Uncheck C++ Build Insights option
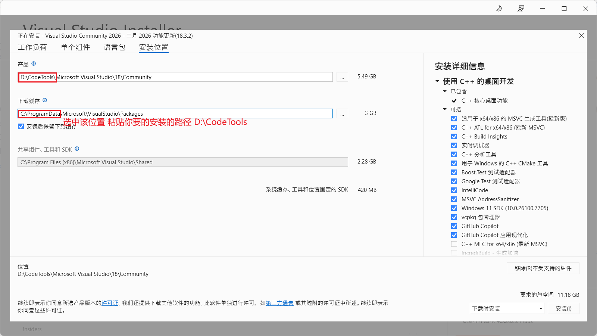Screen dimensions: 597x336 (454, 137)
